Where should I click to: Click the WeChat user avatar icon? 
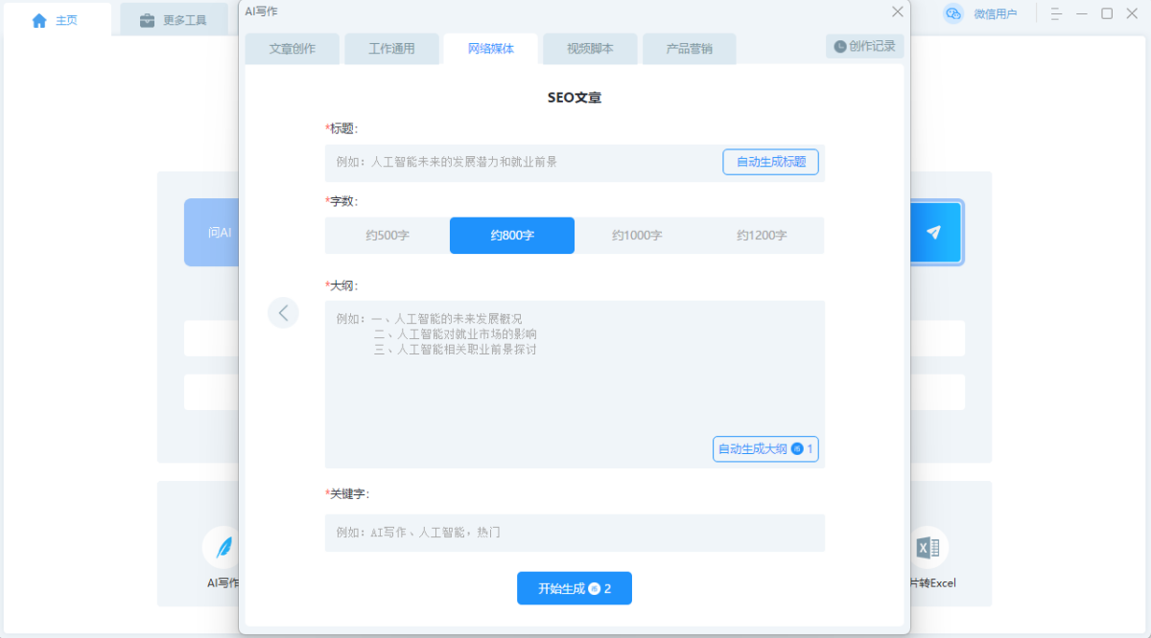[x=952, y=13]
